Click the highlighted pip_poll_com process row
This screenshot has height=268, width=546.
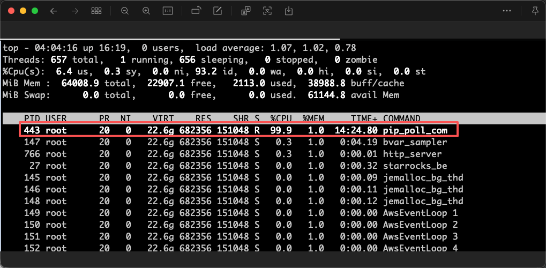pyautogui.click(x=239, y=130)
